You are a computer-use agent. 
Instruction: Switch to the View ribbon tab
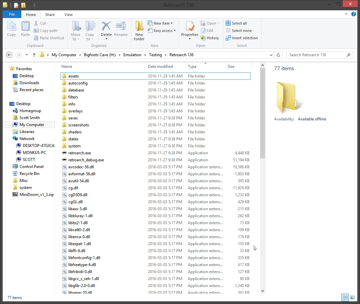tap(68, 15)
